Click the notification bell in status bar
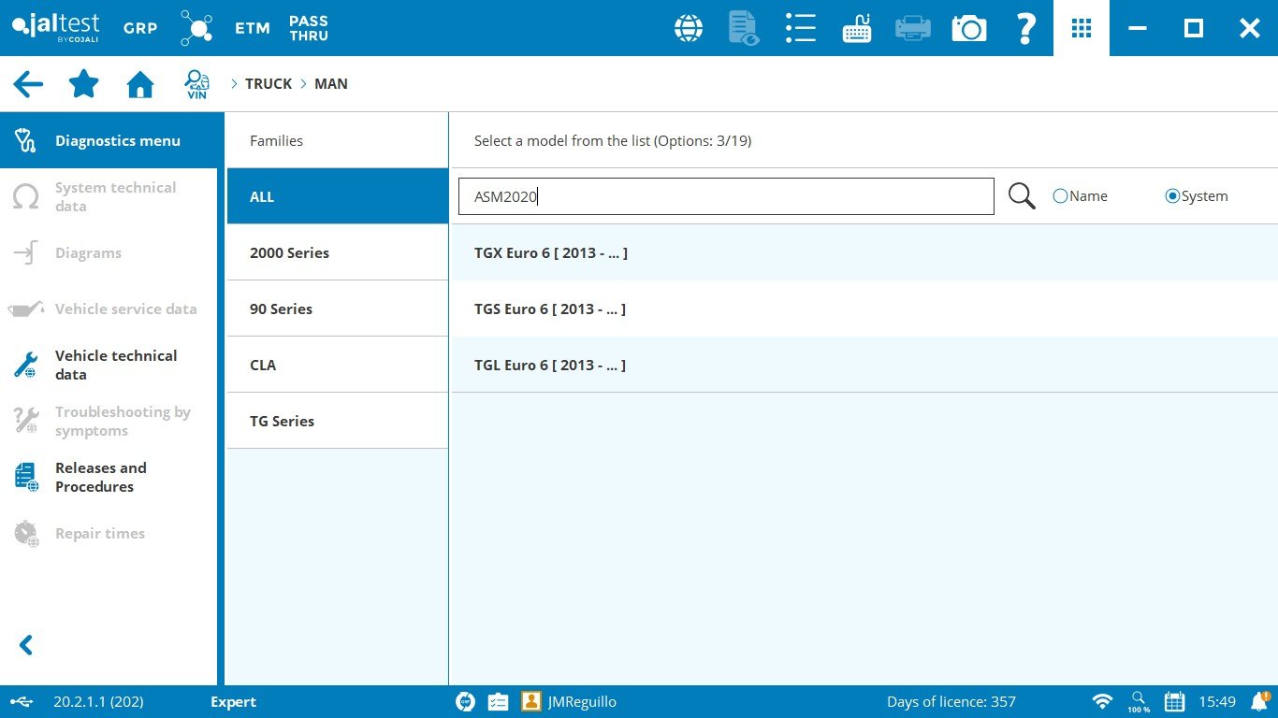Image resolution: width=1278 pixels, height=718 pixels. click(1257, 701)
